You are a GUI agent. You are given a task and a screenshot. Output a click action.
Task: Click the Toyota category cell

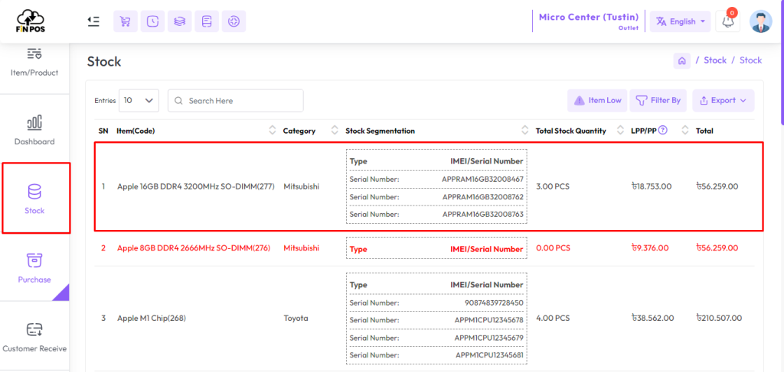[296, 318]
